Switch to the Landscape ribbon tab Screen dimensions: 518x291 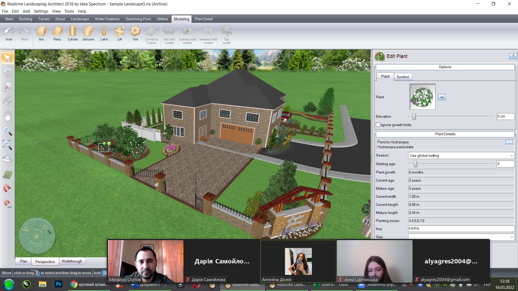[x=80, y=19]
